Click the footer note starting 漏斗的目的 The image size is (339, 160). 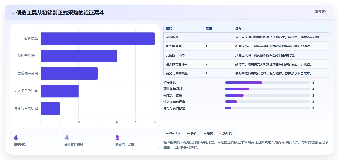coord(246,145)
